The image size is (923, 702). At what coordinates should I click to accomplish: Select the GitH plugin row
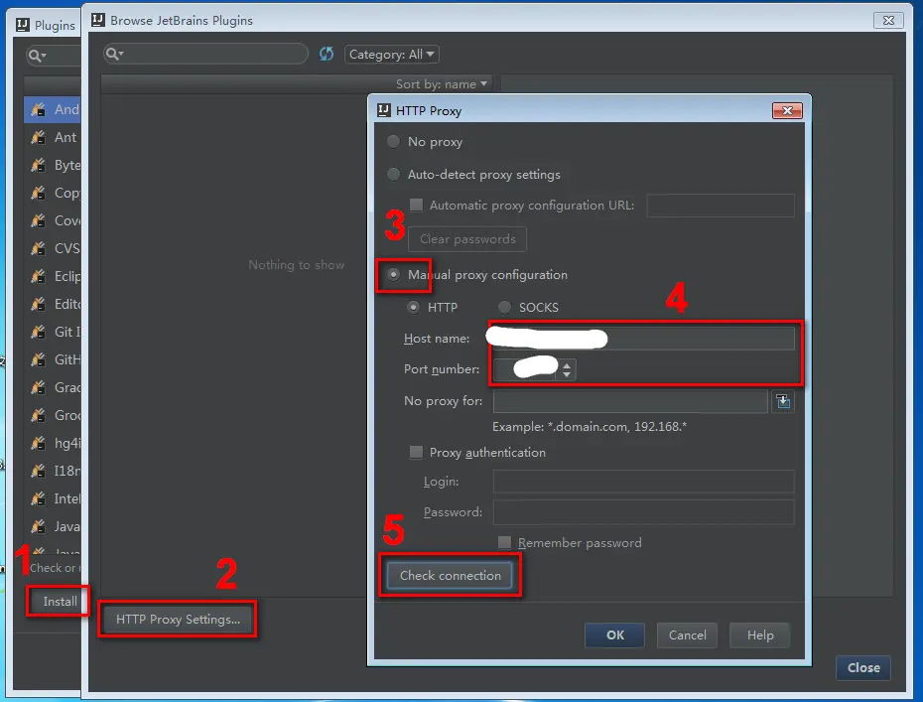[x=53, y=359]
